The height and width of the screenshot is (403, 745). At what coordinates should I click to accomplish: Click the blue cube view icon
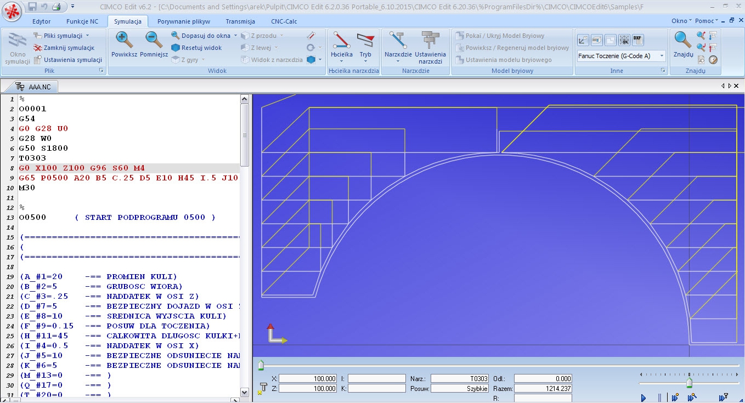tap(311, 60)
